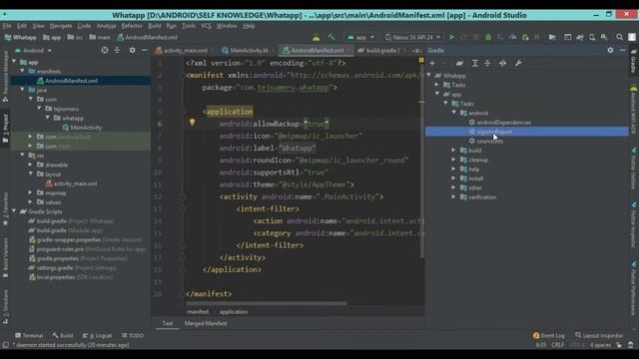This screenshot has height=359, width=639.
Task: Switch to MainActivity.kt editor tab
Action: click(249, 51)
